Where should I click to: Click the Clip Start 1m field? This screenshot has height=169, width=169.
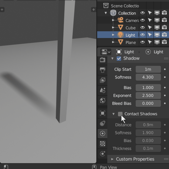(148, 69)
